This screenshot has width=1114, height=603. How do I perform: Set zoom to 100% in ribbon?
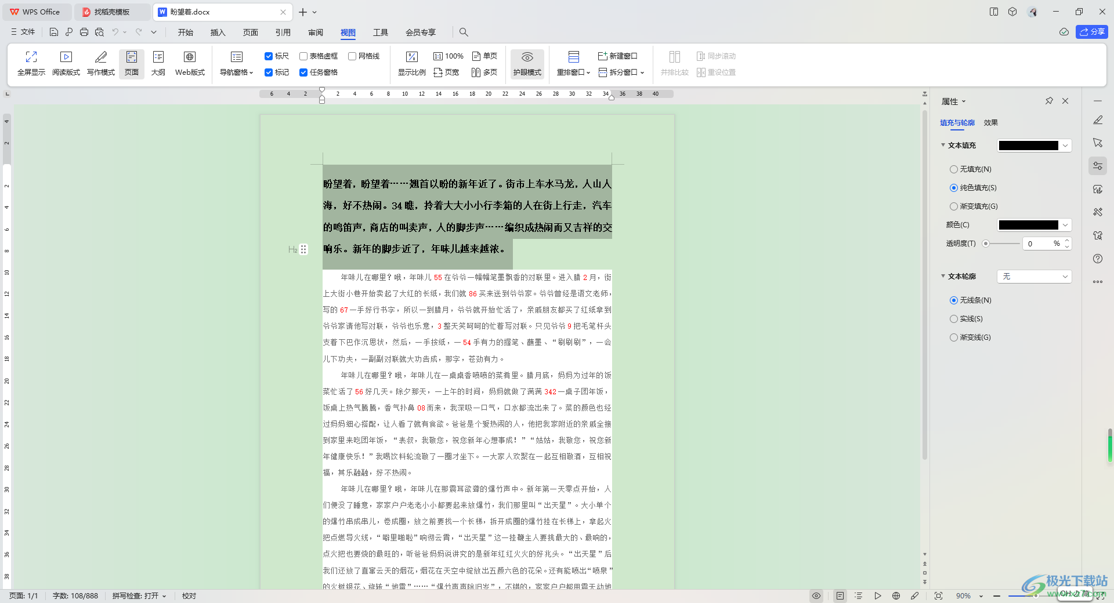click(x=449, y=56)
